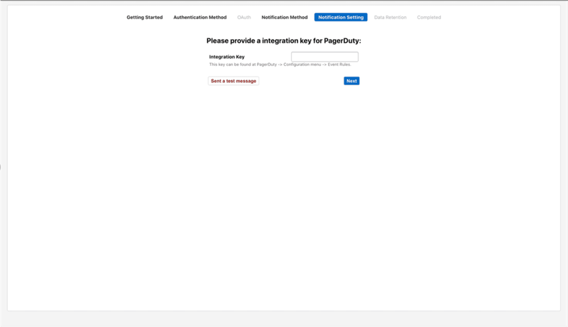Go back to the Getting Started step
Image resolution: width=568 pixels, height=327 pixels.
(x=144, y=17)
